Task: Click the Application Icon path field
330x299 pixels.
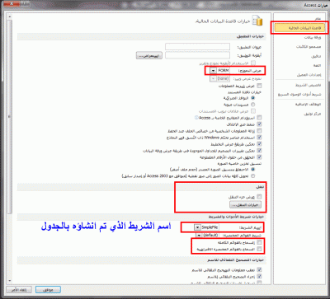Action: pyautogui.click(x=197, y=55)
